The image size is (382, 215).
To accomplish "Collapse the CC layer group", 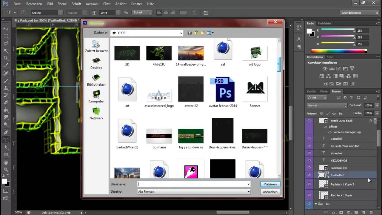I will pos(316,204).
